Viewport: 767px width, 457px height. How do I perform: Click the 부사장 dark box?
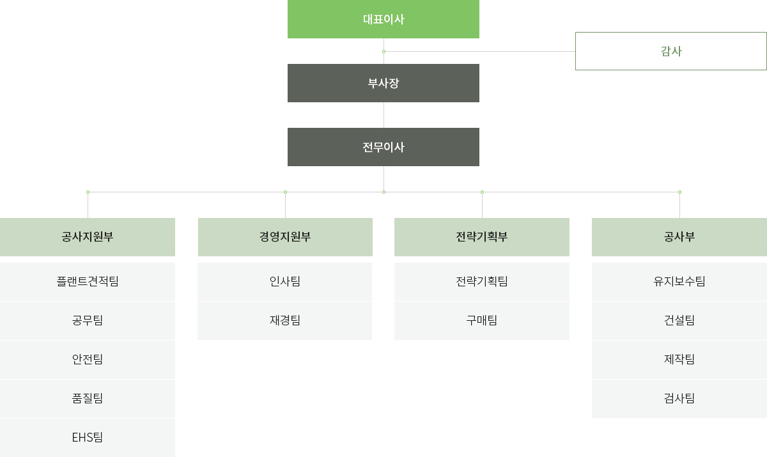click(x=383, y=83)
